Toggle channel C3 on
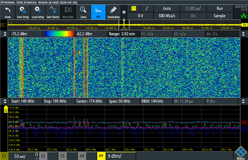This screenshot has width=248, height=160. [x=63, y=156]
